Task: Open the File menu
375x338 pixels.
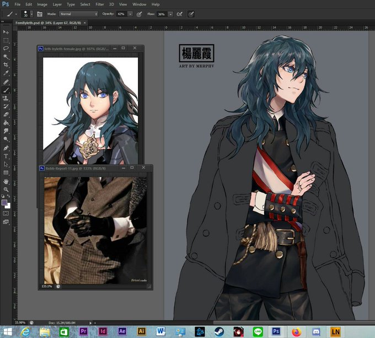Action: coord(18,4)
